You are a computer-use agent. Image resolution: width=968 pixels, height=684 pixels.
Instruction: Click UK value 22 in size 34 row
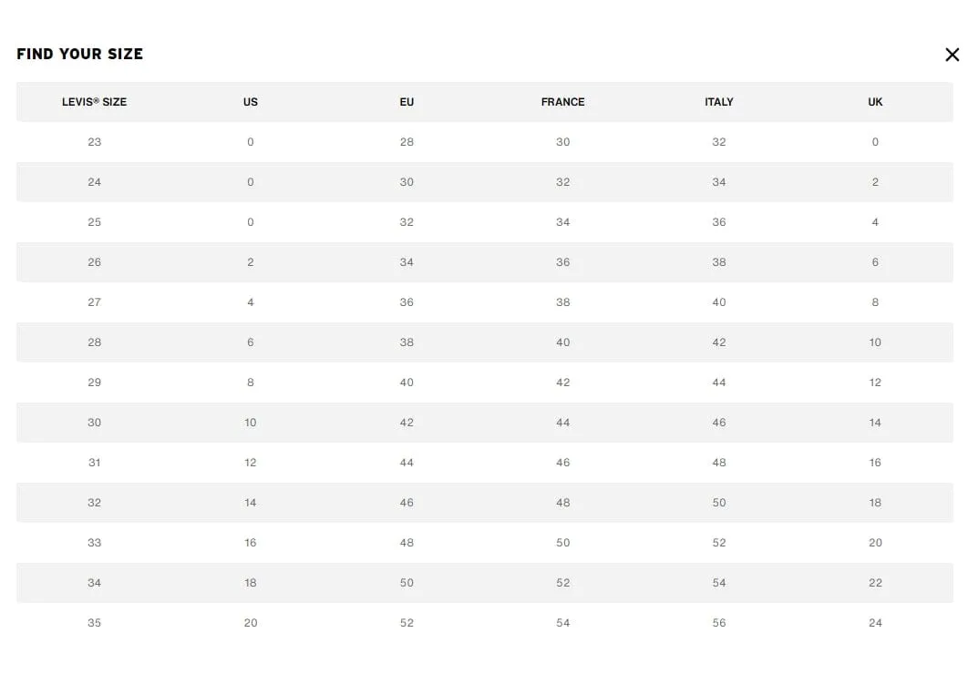coord(875,583)
